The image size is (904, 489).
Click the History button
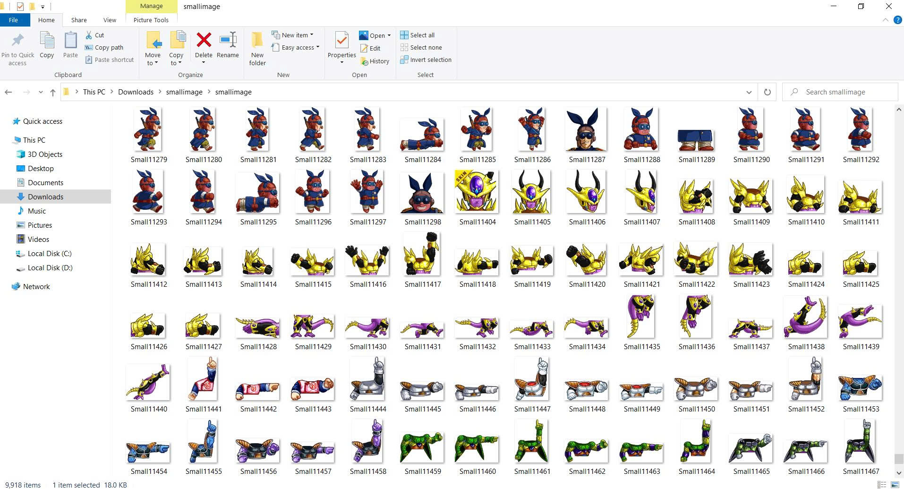point(375,61)
